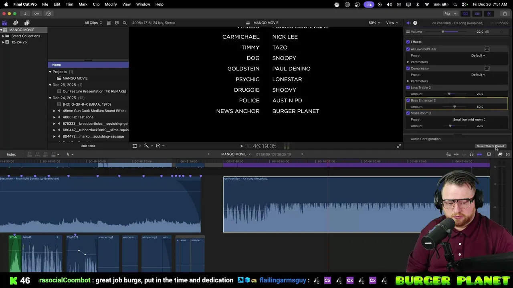Collapse the Dec 24, 2025 group
The height and width of the screenshot is (288, 513).
coord(50,98)
